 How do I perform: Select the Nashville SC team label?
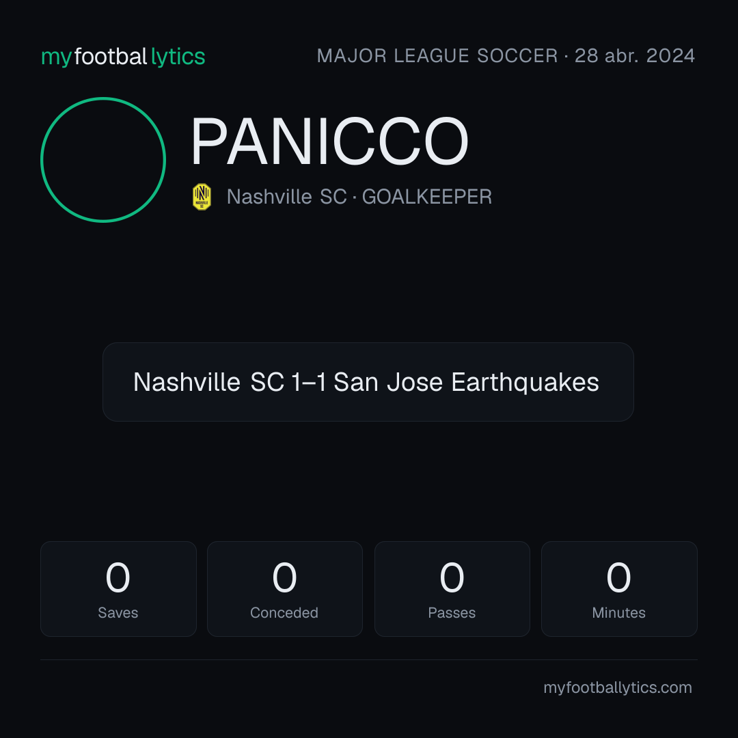pyautogui.click(x=286, y=197)
